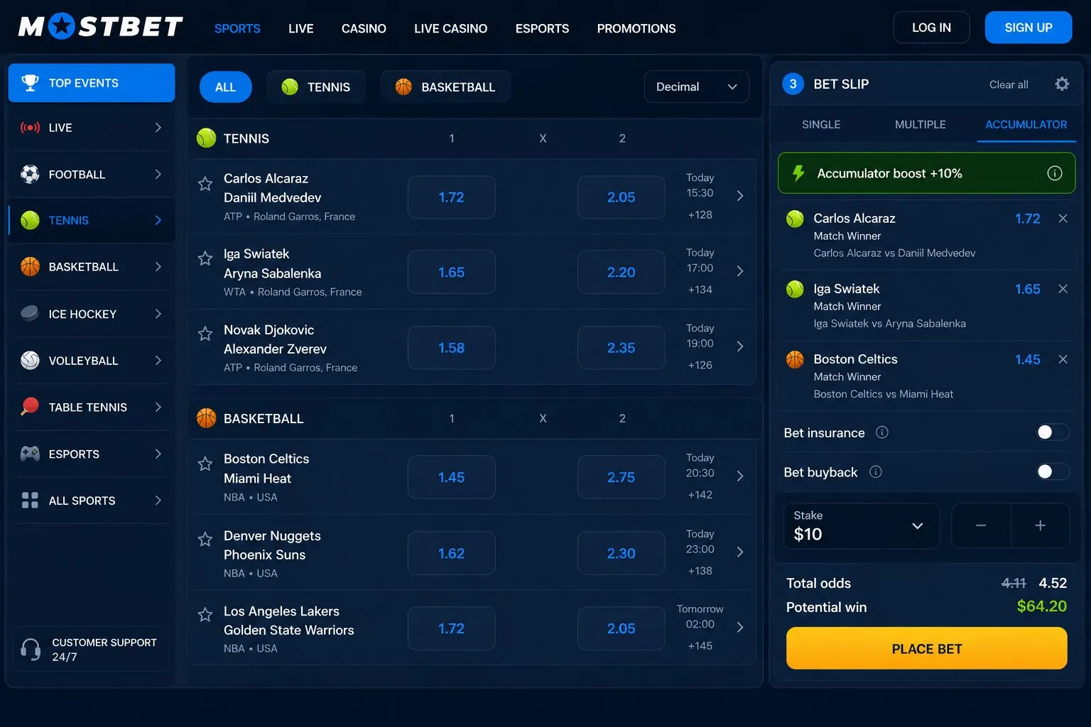
Task: Open the Casino top menu
Action: point(364,28)
